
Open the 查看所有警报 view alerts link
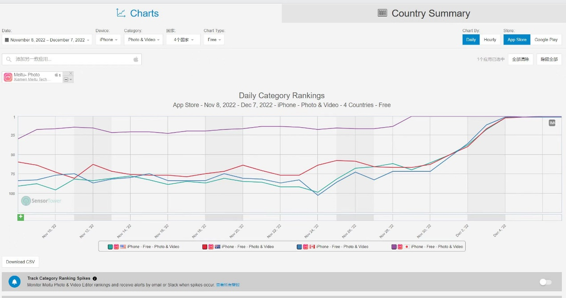pyautogui.click(x=228, y=285)
